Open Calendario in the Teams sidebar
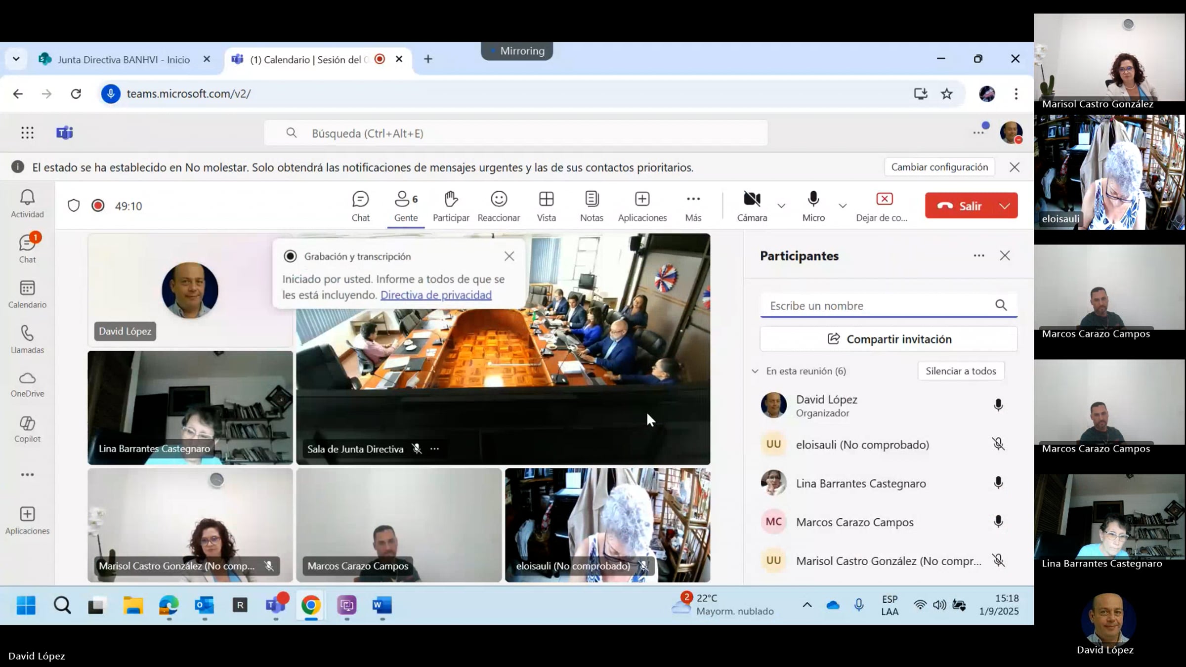Image resolution: width=1186 pixels, height=667 pixels. pos(27,294)
